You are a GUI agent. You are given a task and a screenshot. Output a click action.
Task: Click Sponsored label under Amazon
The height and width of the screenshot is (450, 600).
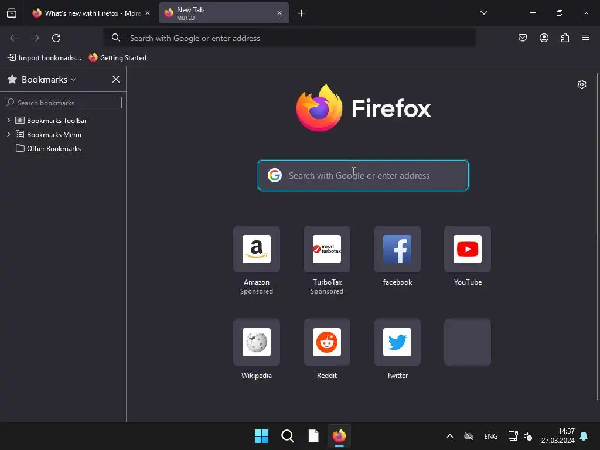257,291
